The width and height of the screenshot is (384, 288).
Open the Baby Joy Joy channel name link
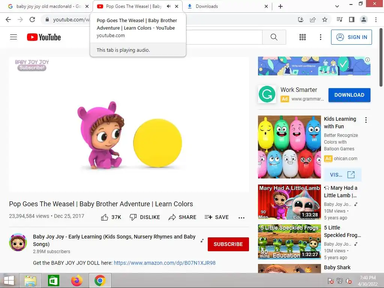tap(114, 240)
